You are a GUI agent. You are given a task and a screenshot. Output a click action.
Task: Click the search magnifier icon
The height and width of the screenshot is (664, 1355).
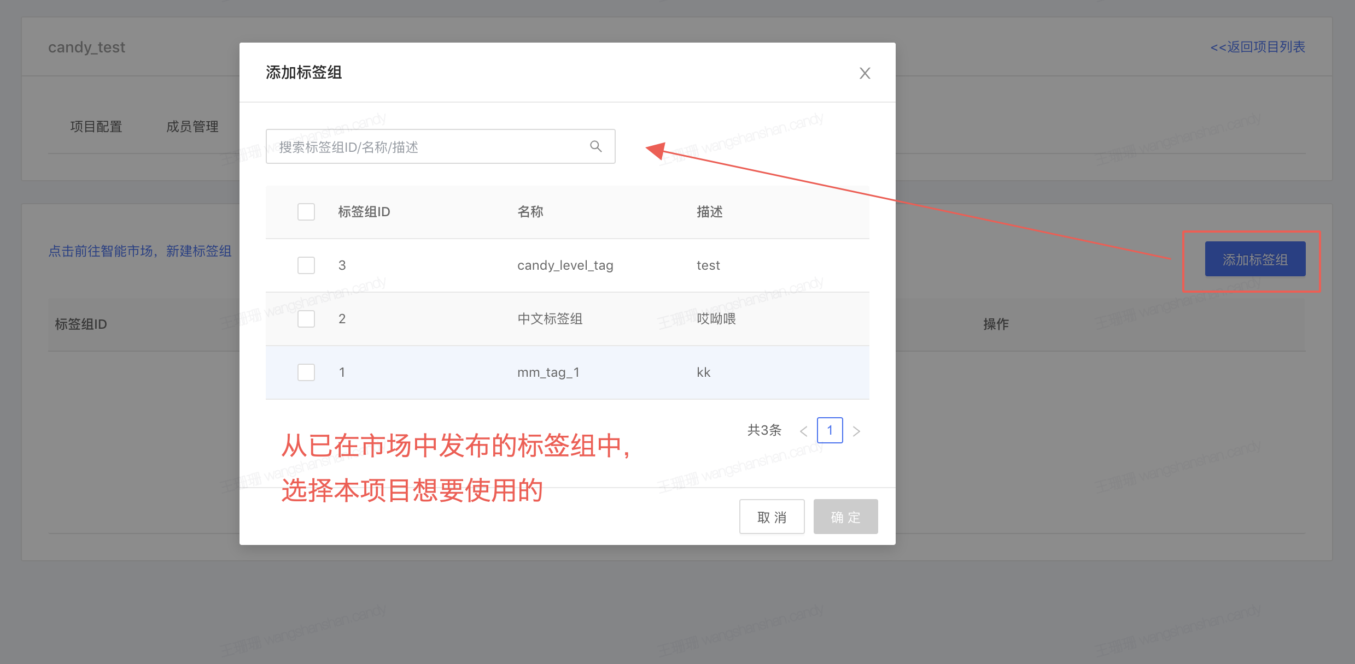(x=595, y=146)
